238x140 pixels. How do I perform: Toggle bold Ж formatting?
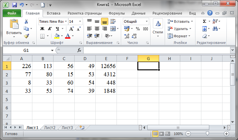[x=42, y=29]
